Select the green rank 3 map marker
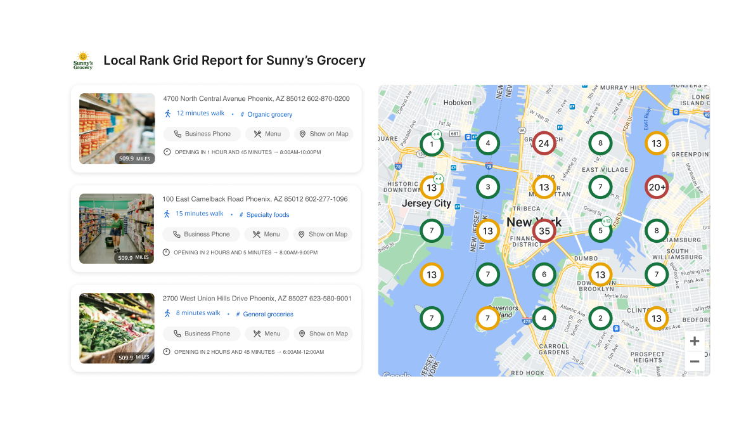 (x=488, y=187)
